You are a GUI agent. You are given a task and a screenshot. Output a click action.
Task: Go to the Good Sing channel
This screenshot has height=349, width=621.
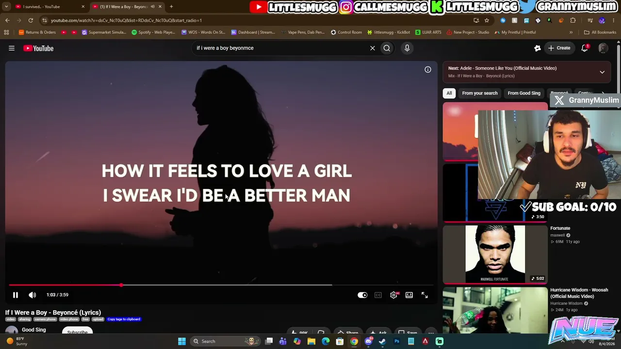point(34,330)
